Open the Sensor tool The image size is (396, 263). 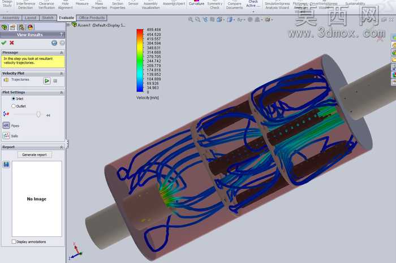click(x=133, y=3)
